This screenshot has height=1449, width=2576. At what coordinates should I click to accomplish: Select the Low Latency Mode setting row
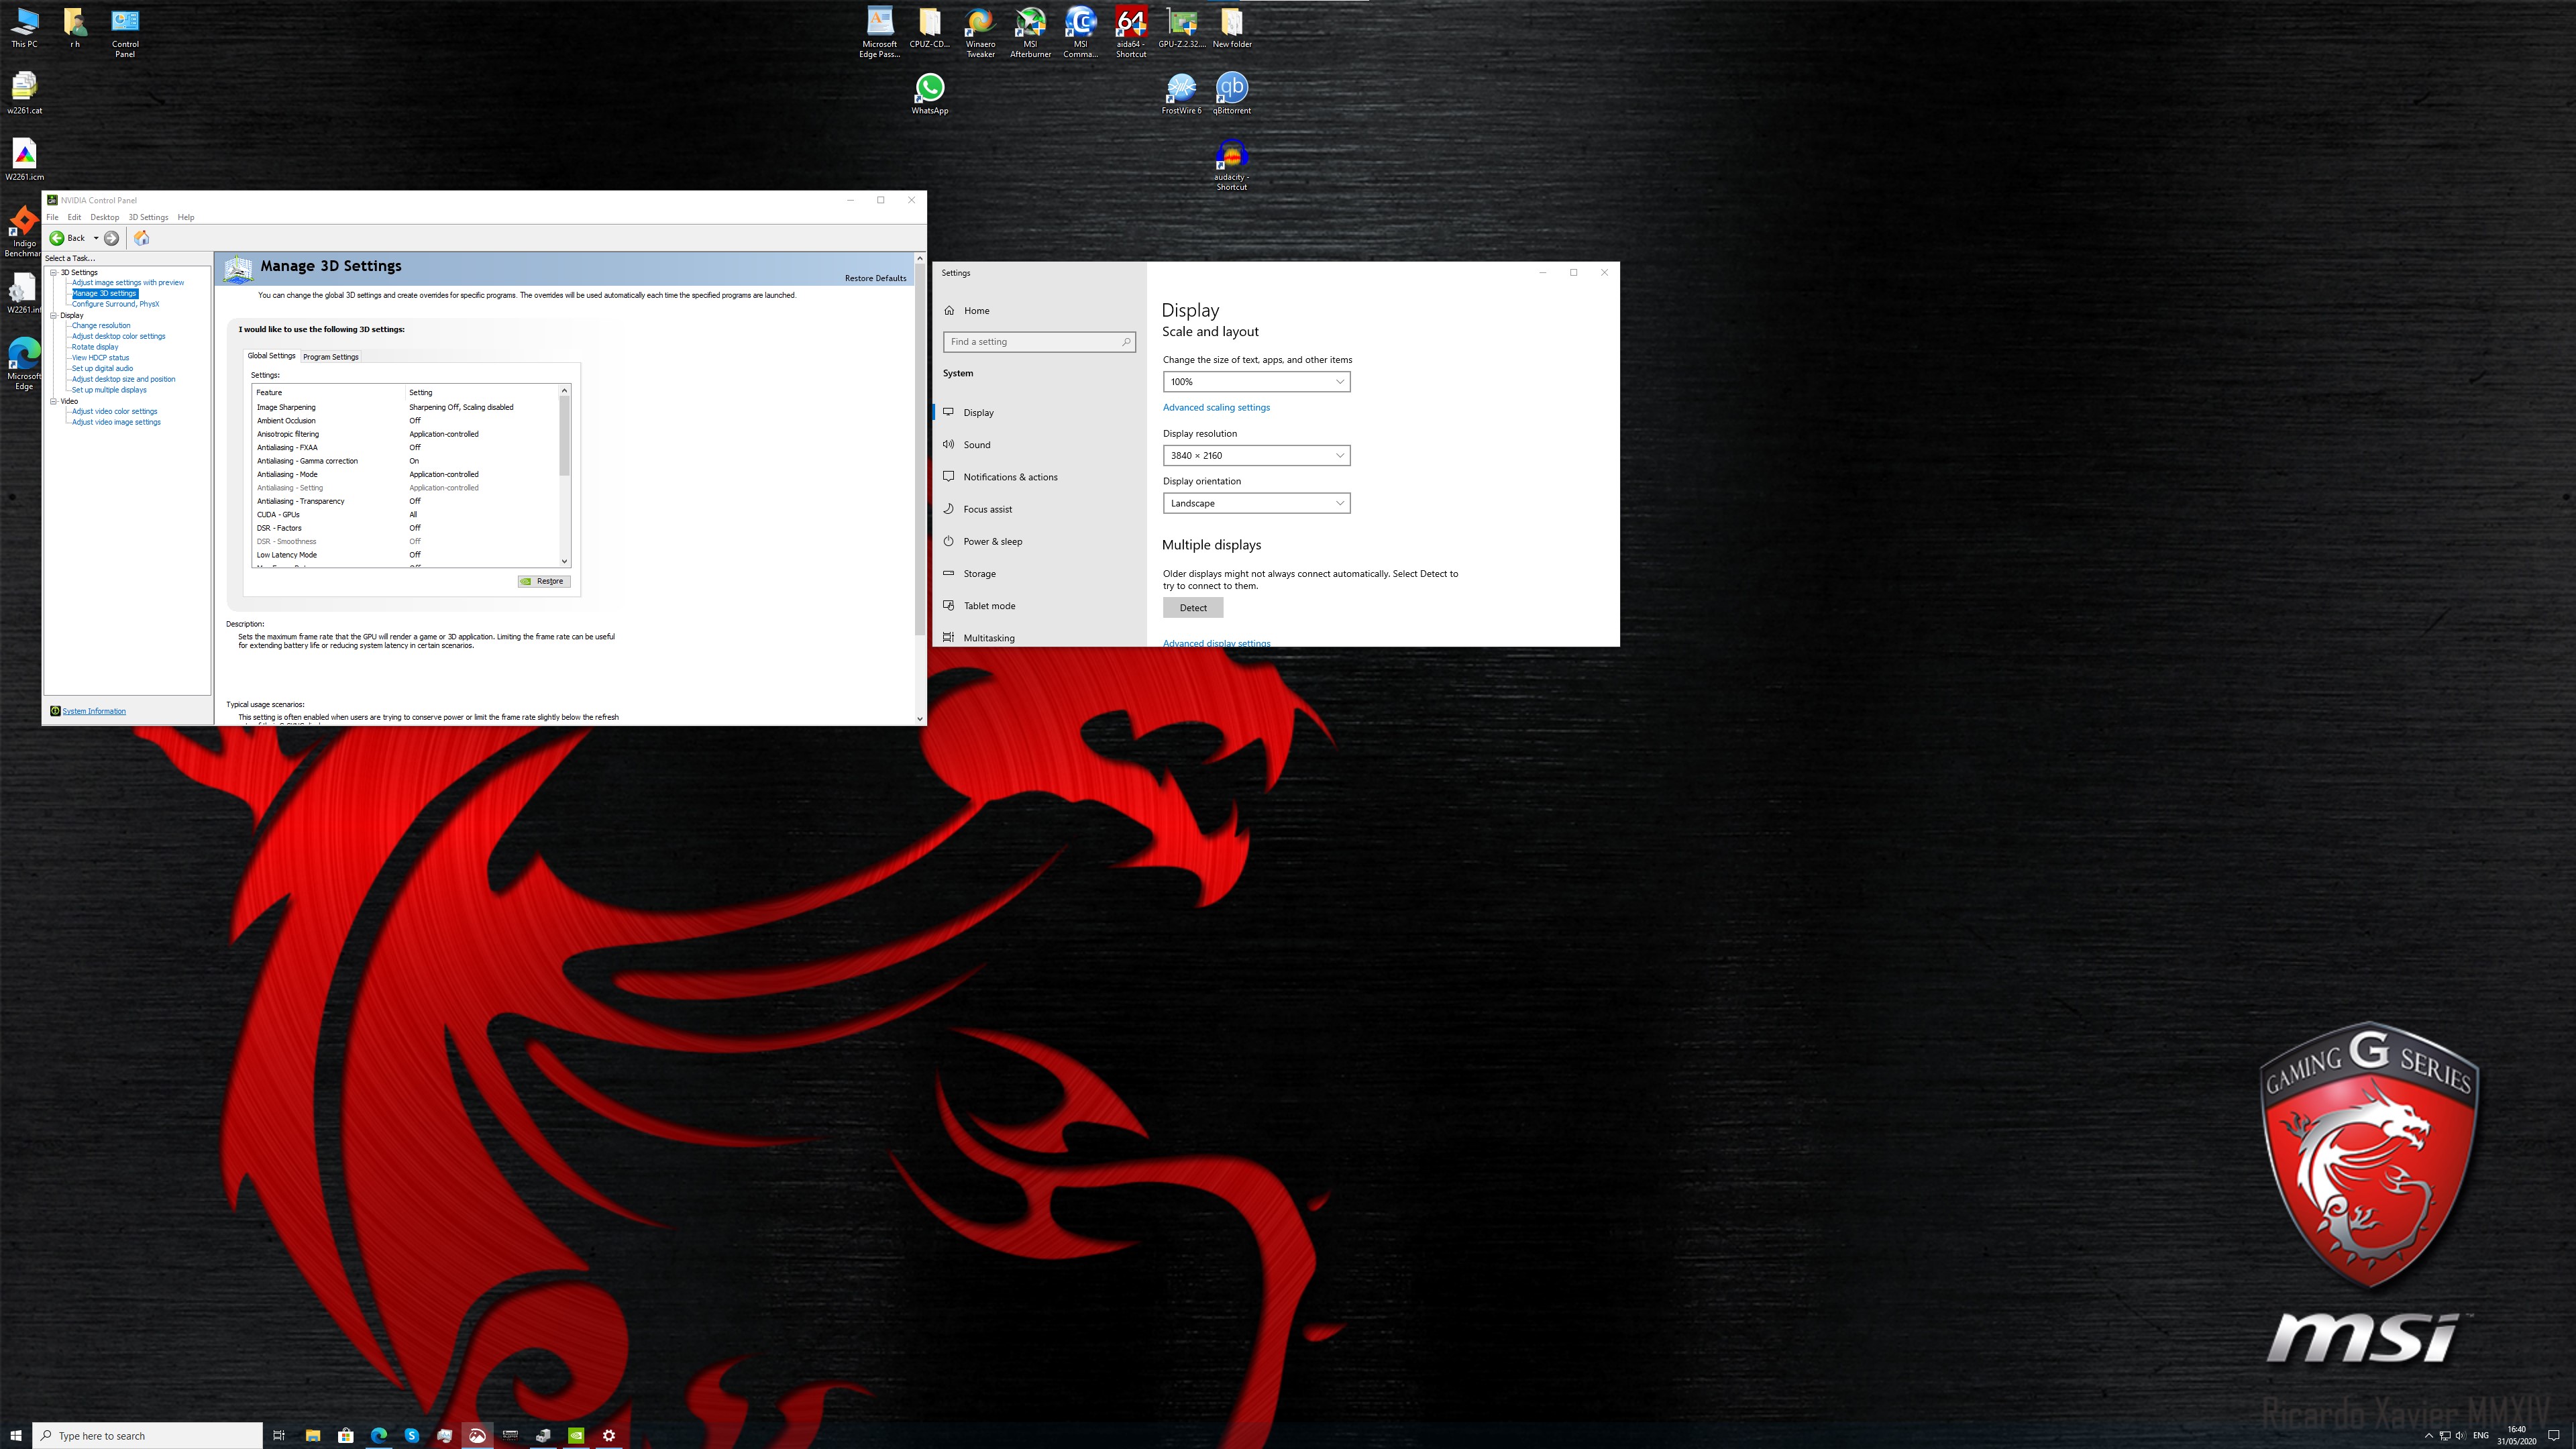tap(405, 555)
